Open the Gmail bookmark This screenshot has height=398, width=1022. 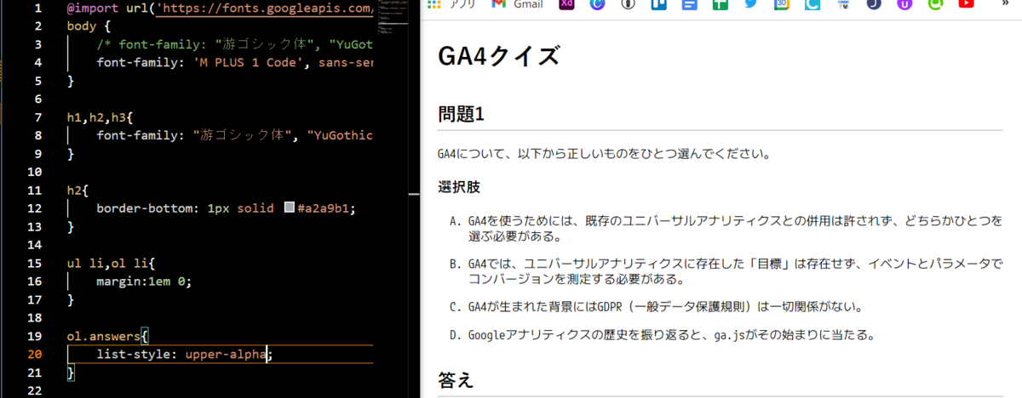pyautogui.click(x=518, y=4)
